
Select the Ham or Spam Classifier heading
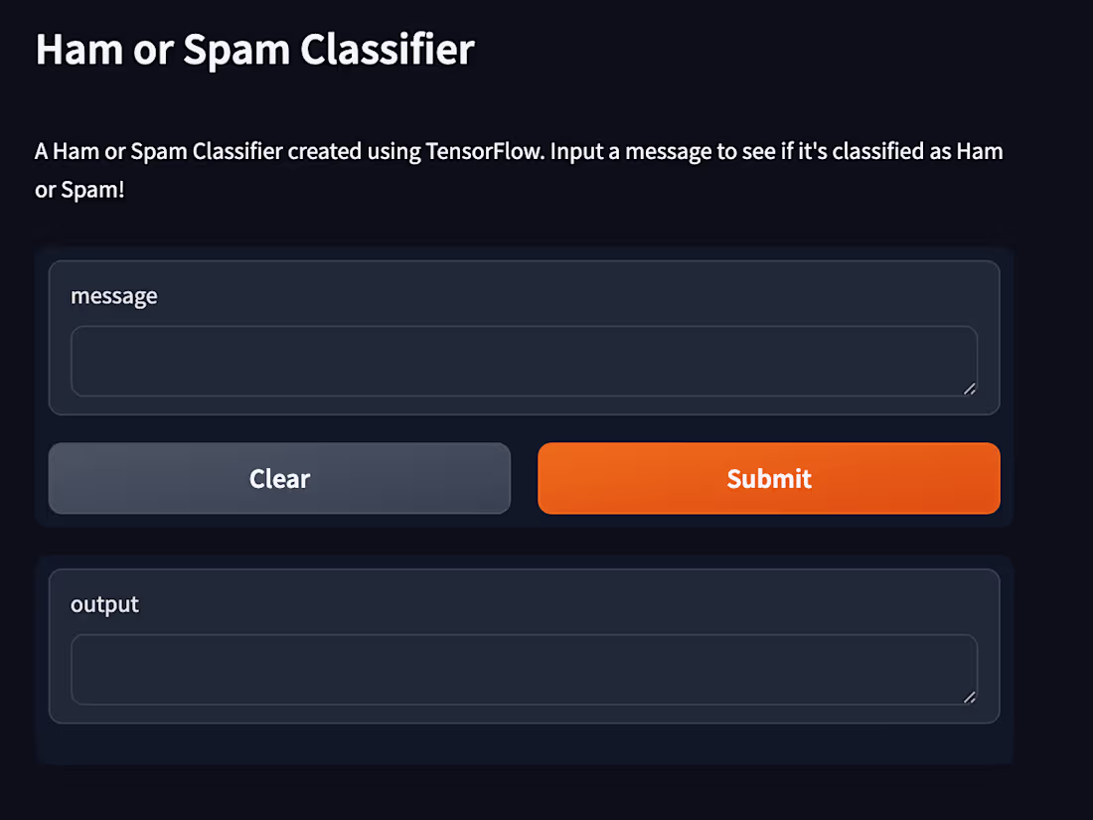point(254,49)
